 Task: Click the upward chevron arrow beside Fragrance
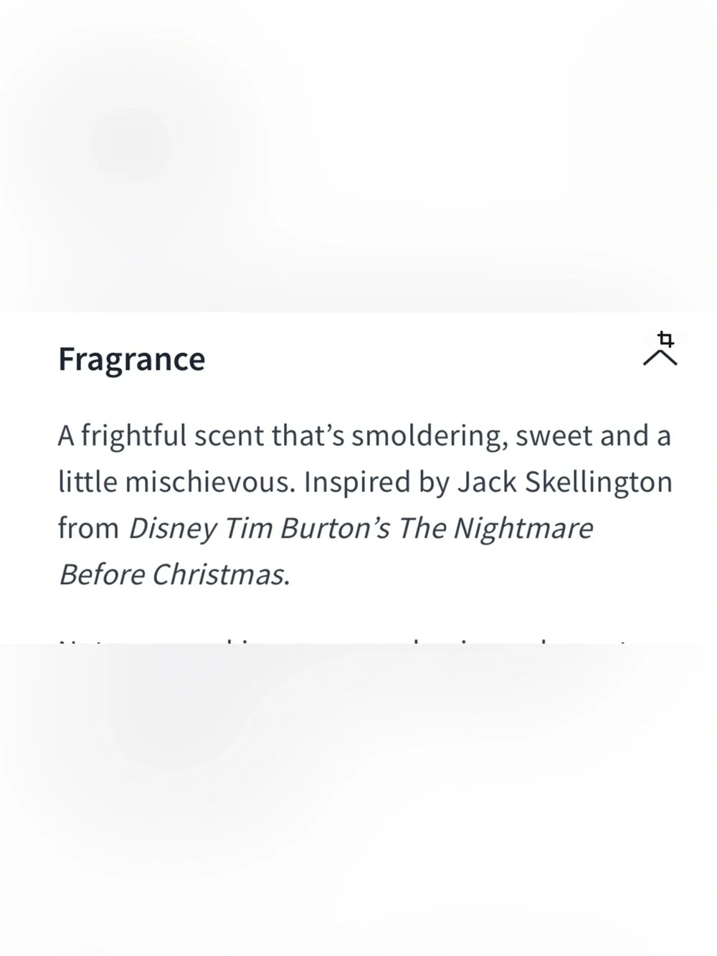(660, 358)
